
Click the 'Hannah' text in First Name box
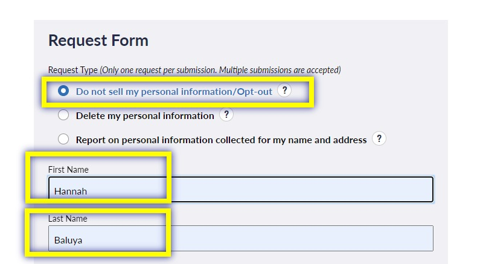[71, 192]
